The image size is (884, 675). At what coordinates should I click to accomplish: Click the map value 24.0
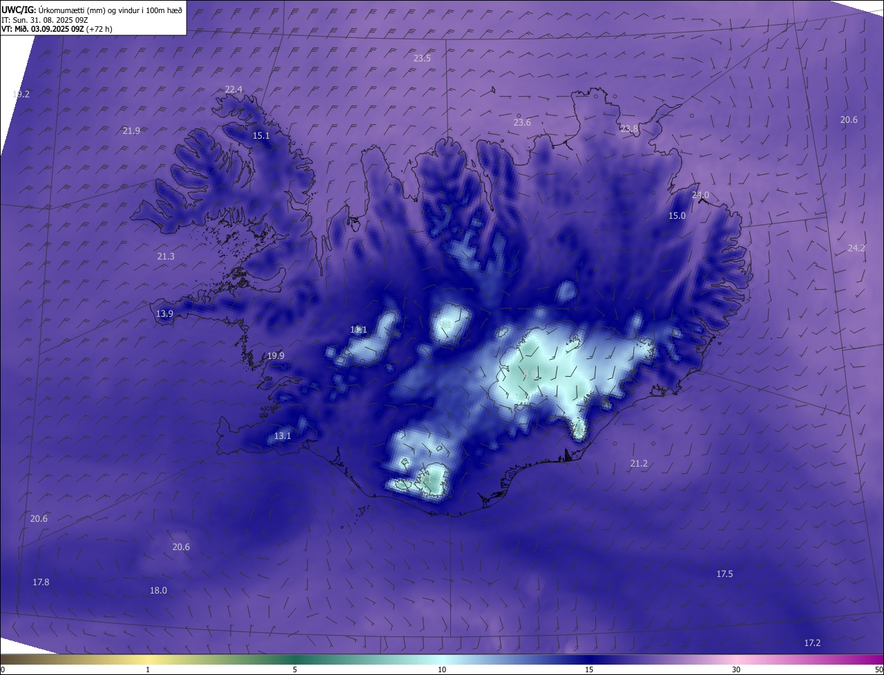click(700, 195)
